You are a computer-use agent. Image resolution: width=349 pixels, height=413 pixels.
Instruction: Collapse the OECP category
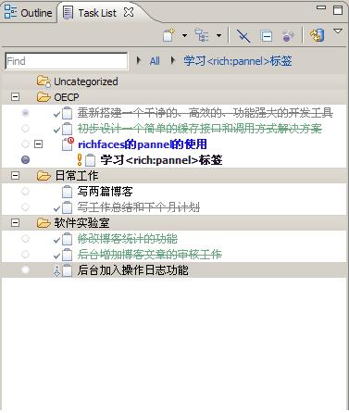point(15,97)
